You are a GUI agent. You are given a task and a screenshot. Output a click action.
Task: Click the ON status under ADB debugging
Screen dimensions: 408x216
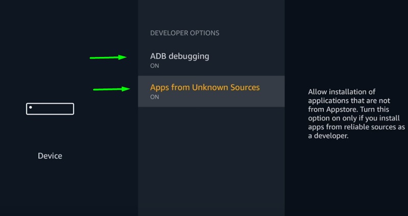tap(155, 66)
